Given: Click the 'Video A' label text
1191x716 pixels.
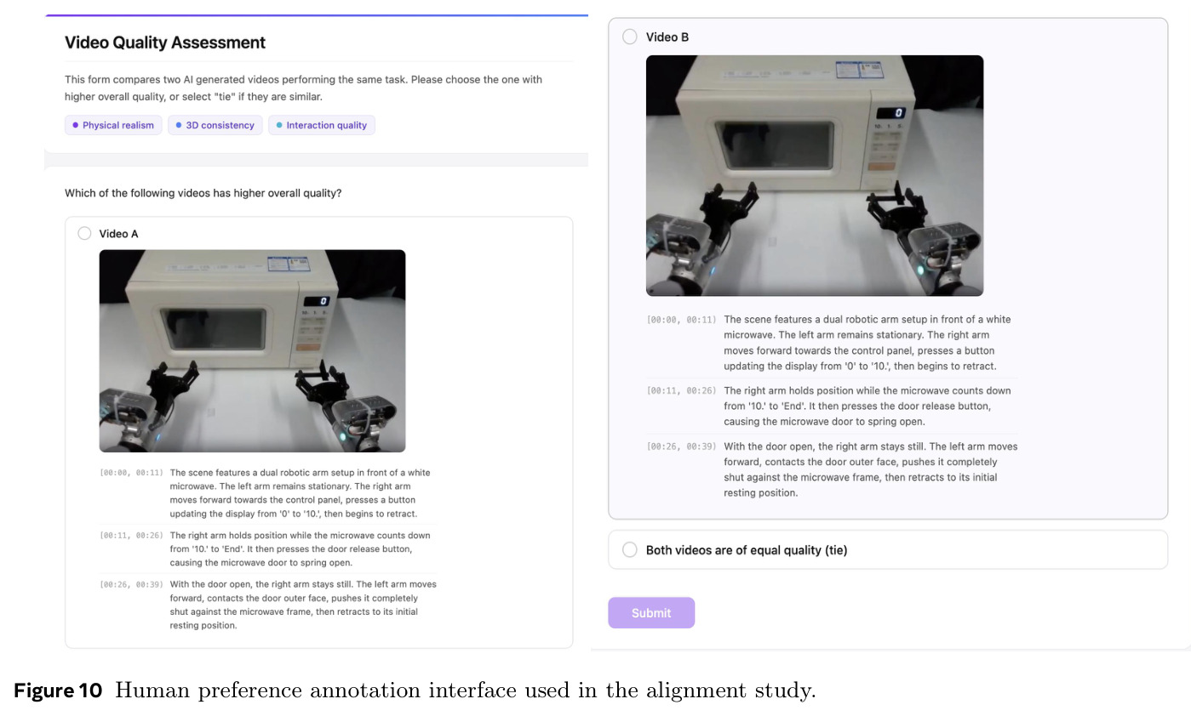Looking at the screenshot, I should (x=118, y=234).
